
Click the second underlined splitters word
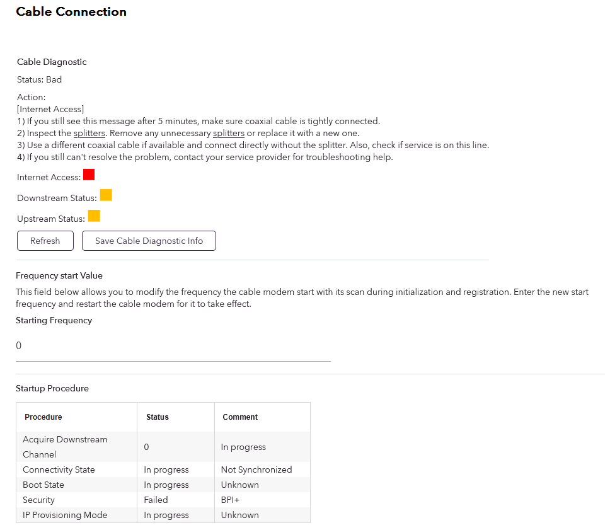pos(228,133)
